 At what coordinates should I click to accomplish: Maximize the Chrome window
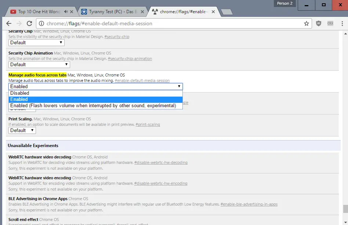[323, 5]
